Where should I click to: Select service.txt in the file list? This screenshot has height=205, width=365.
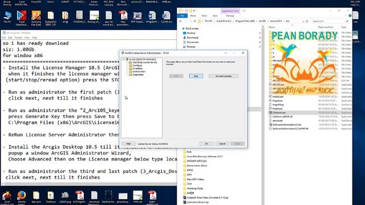[278, 121]
